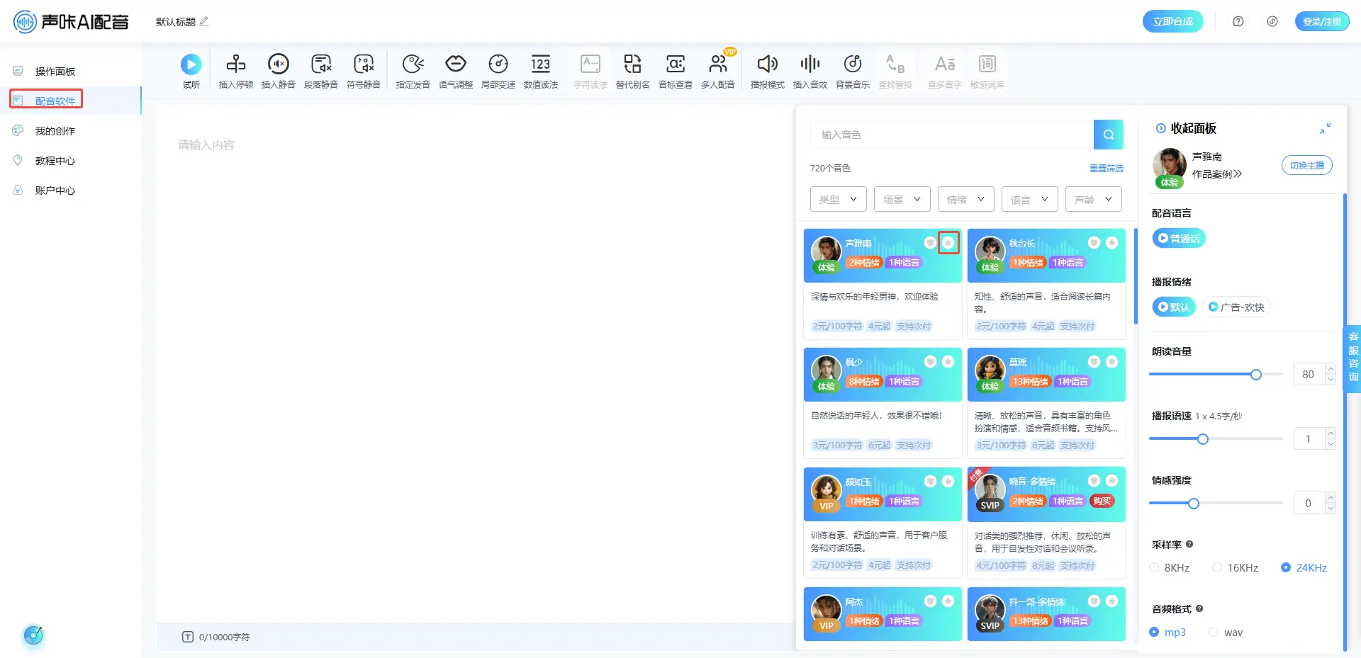This screenshot has width=1361, height=658.
Task: Go to 教程中心 in sidebar
Action: 55,161
